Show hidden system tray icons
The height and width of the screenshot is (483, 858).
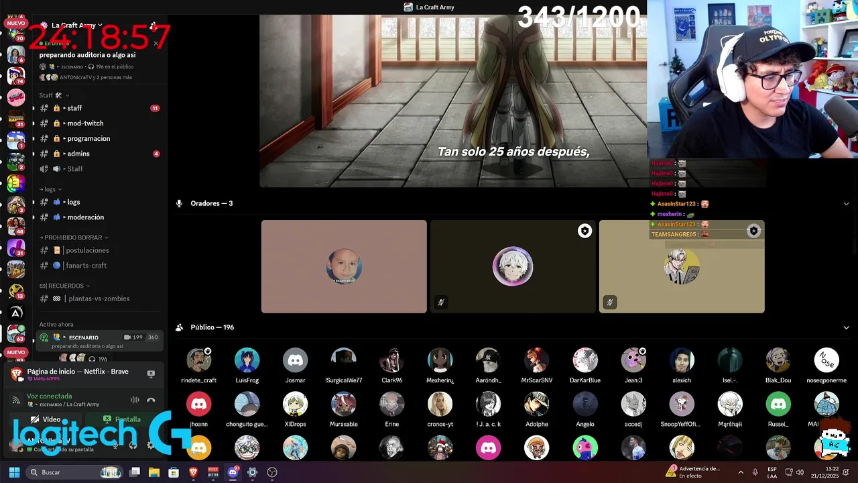tap(740, 472)
